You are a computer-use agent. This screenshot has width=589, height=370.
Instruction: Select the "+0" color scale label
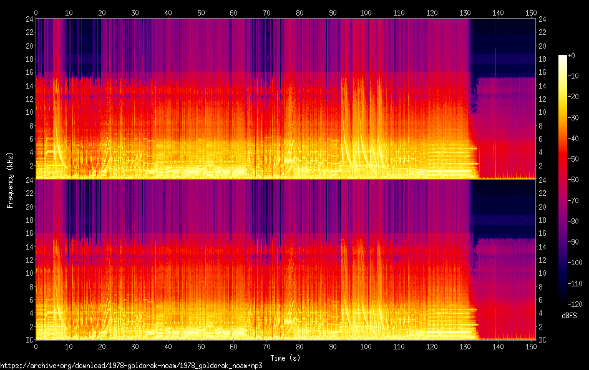coord(571,55)
